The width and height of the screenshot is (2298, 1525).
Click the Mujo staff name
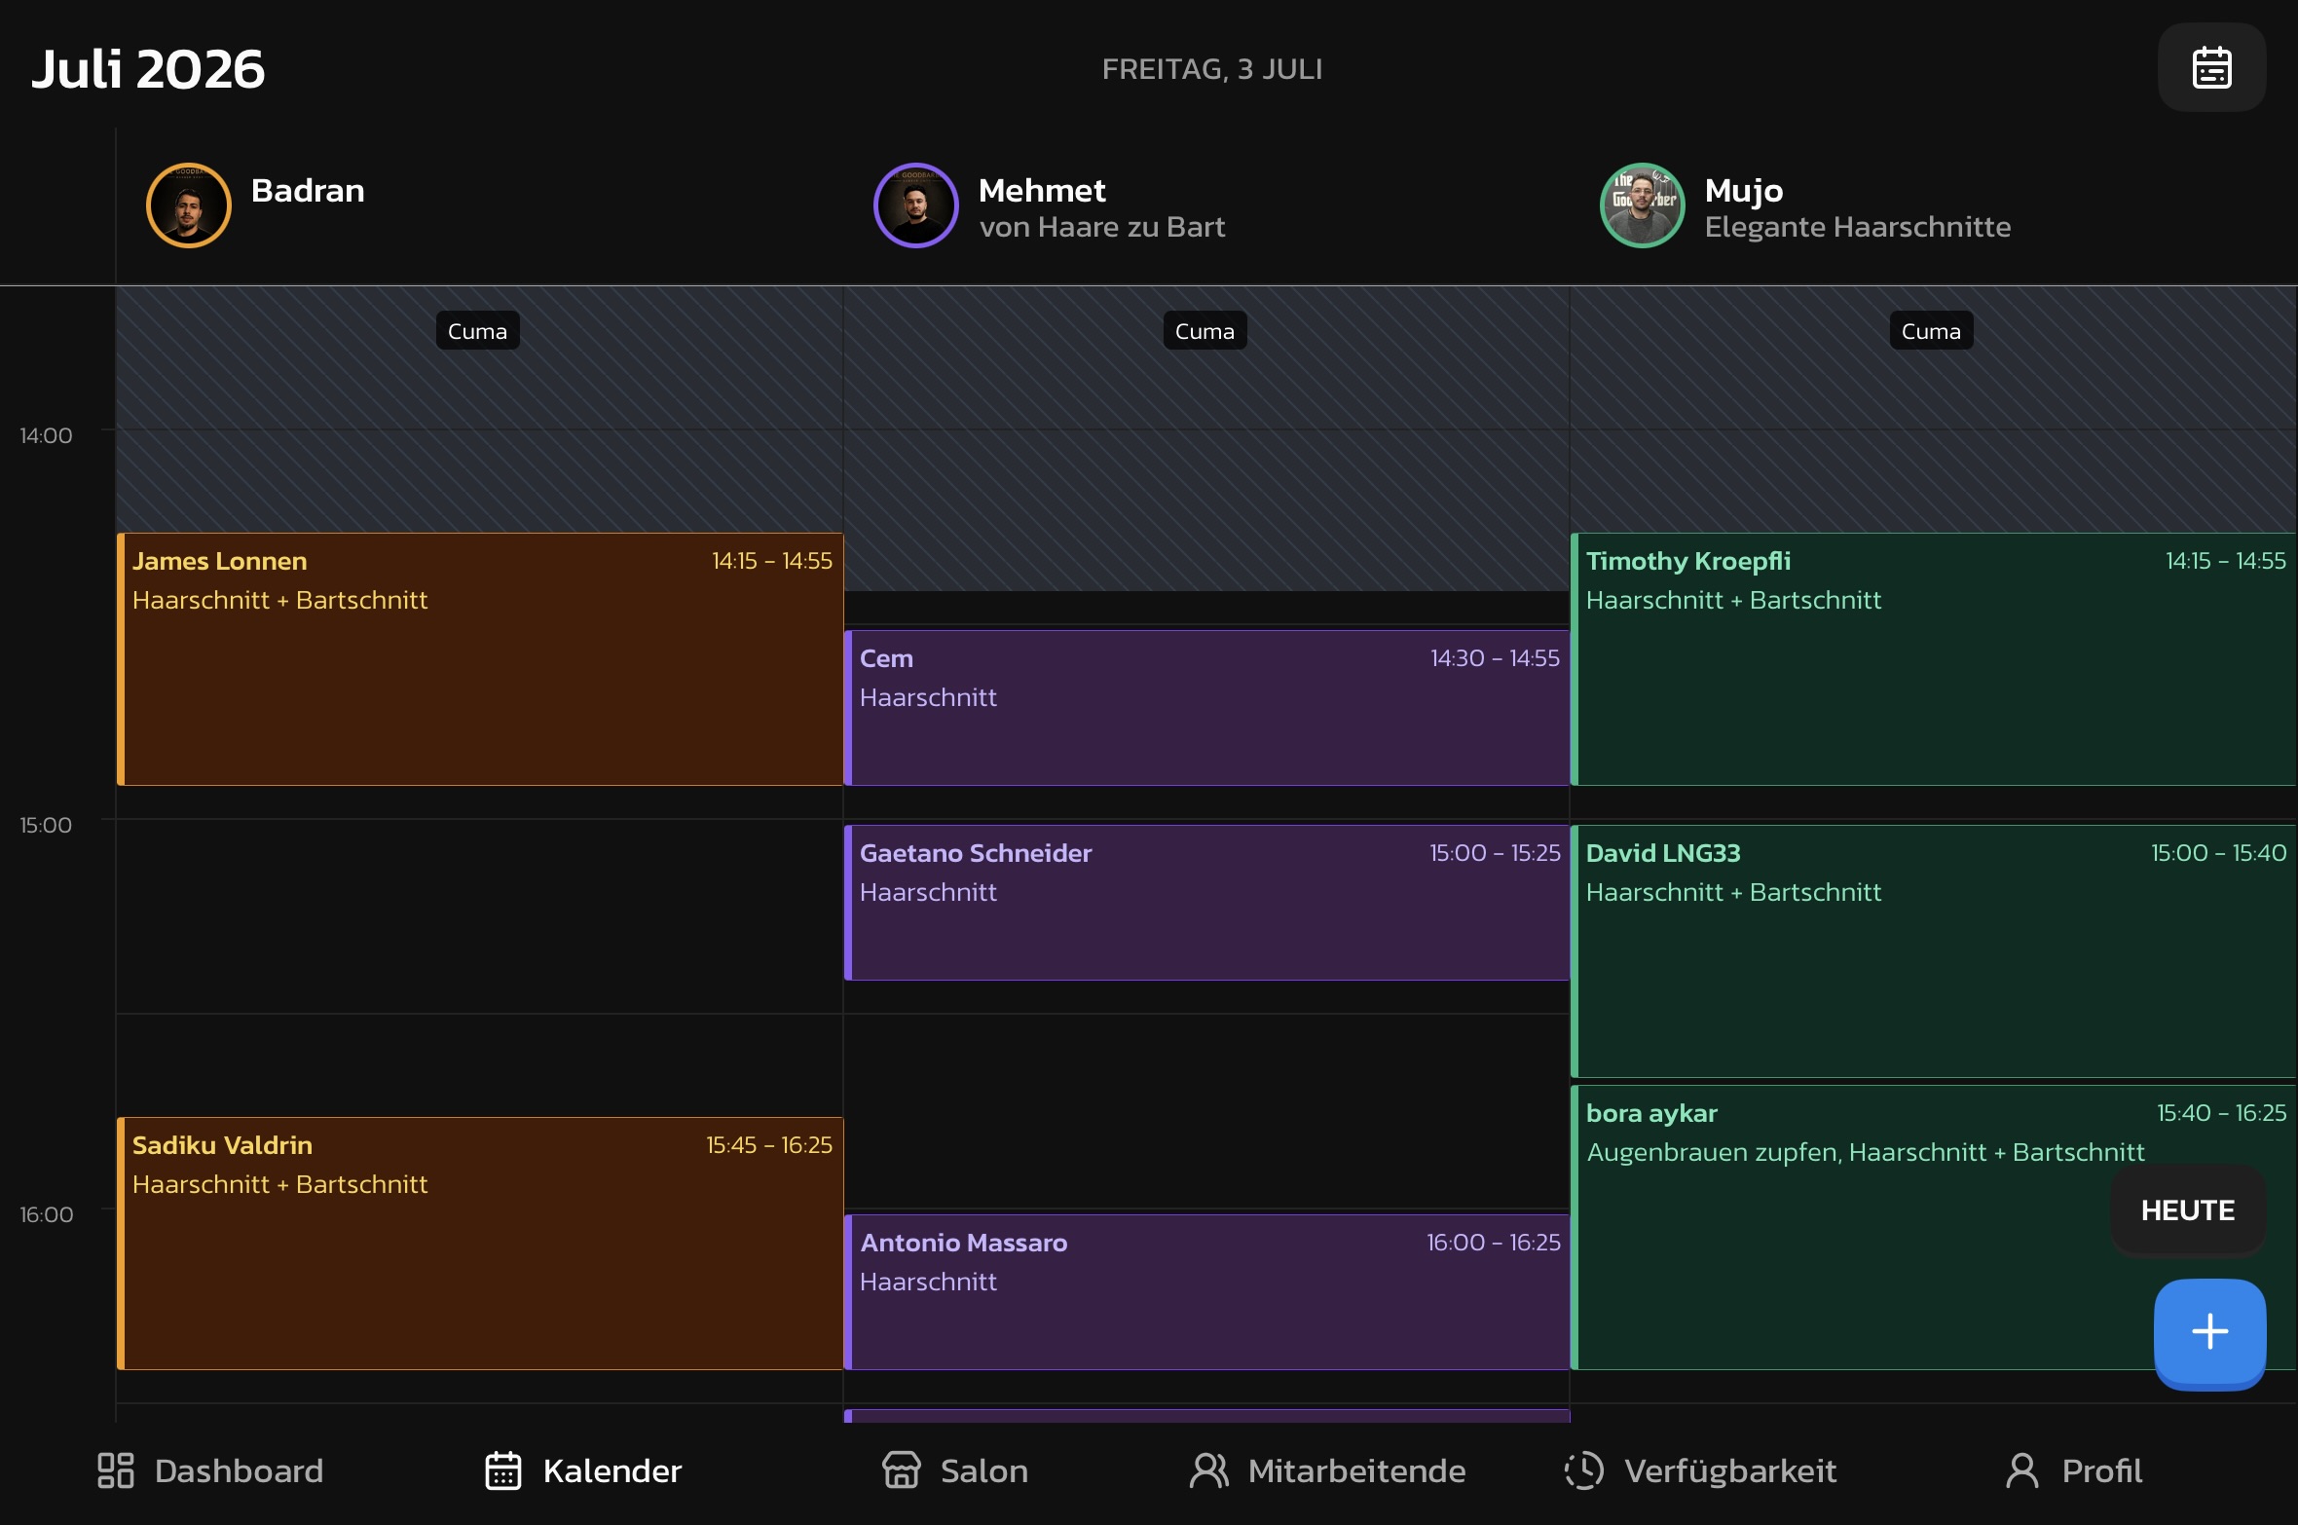(x=1744, y=191)
